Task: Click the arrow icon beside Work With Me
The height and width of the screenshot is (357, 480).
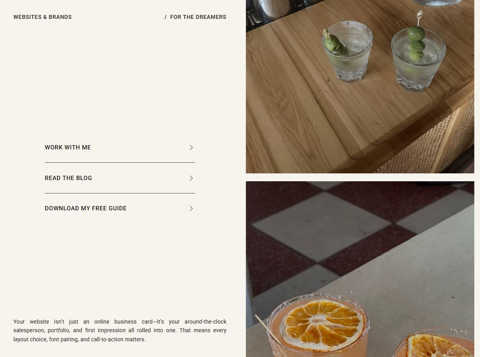Action: pyautogui.click(x=191, y=147)
